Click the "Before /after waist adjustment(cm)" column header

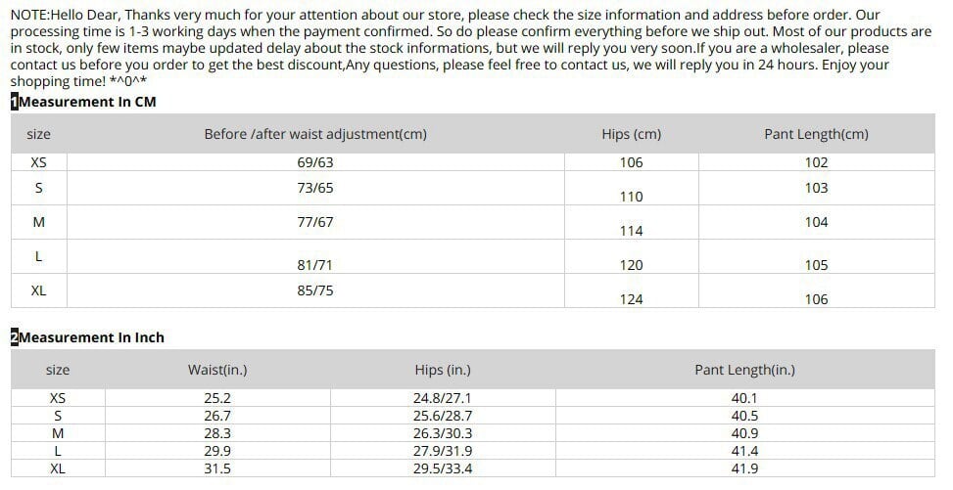click(315, 134)
